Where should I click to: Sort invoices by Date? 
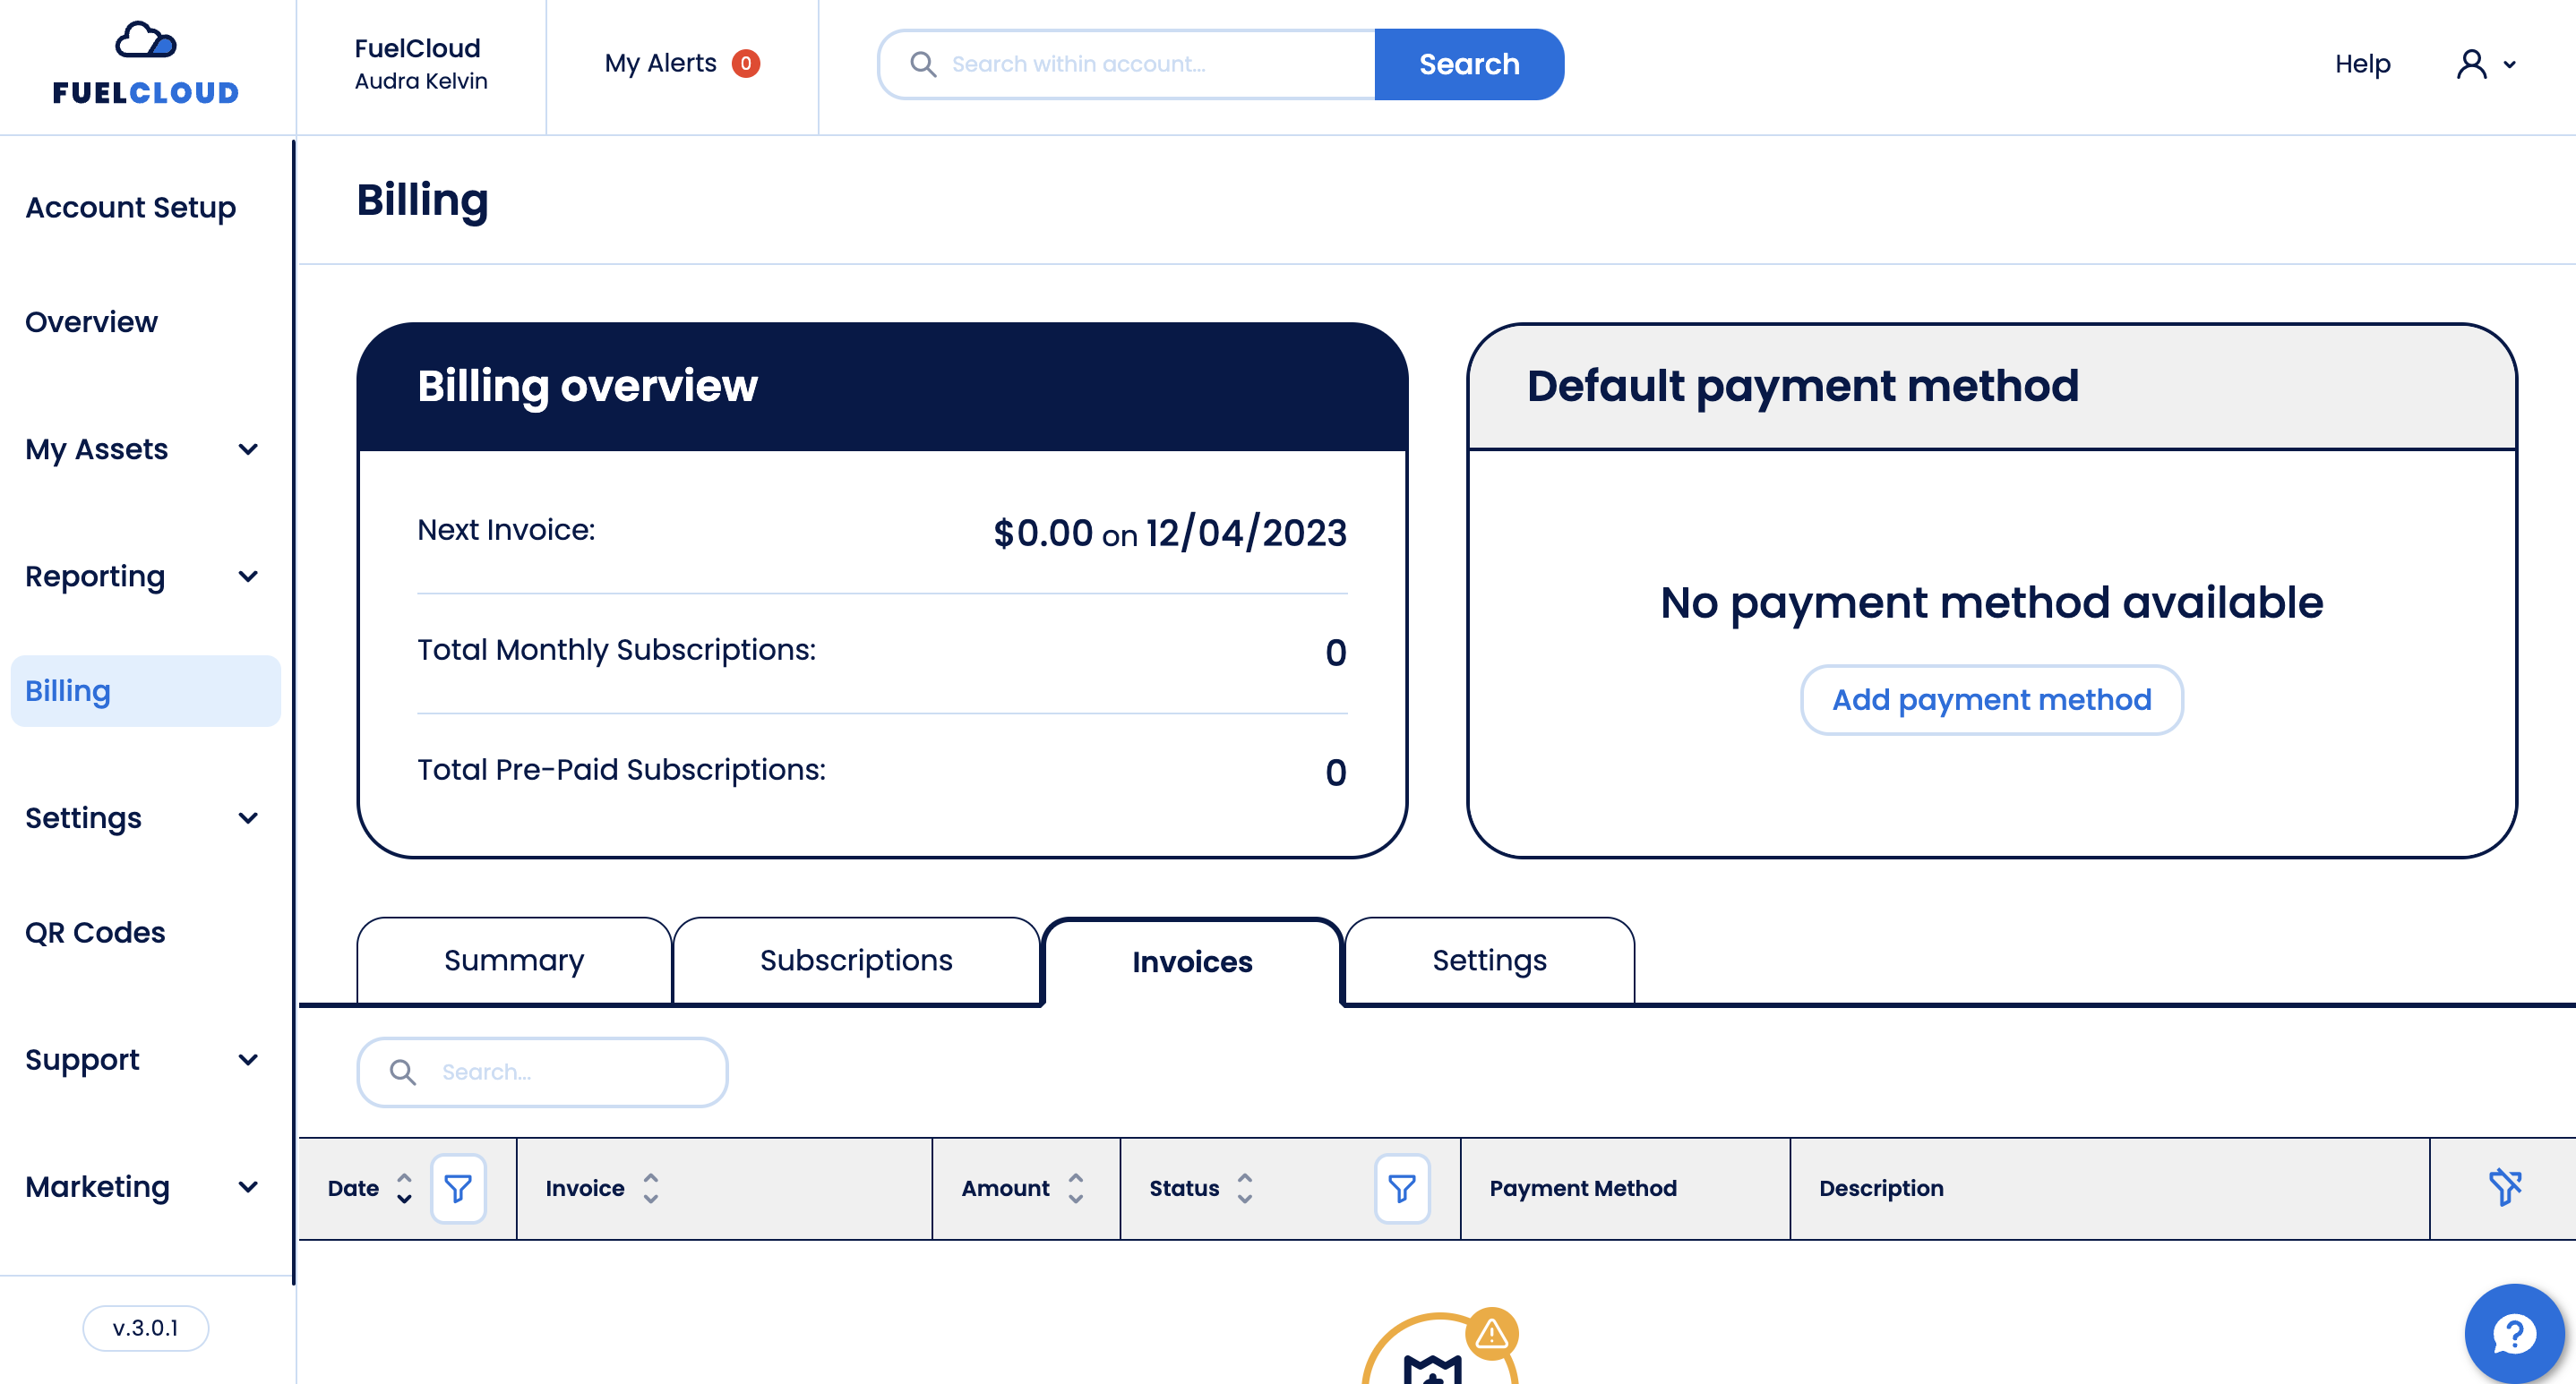click(404, 1188)
